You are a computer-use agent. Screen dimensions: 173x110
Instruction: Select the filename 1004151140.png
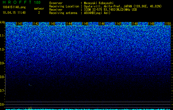coord(14,7)
